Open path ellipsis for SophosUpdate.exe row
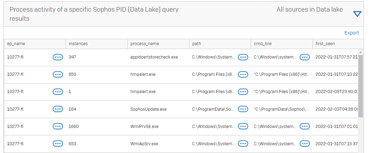This screenshot has height=153, width=370. click(x=243, y=109)
